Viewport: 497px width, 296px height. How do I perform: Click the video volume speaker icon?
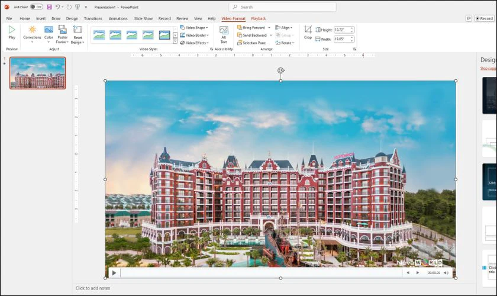tap(446, 273)
